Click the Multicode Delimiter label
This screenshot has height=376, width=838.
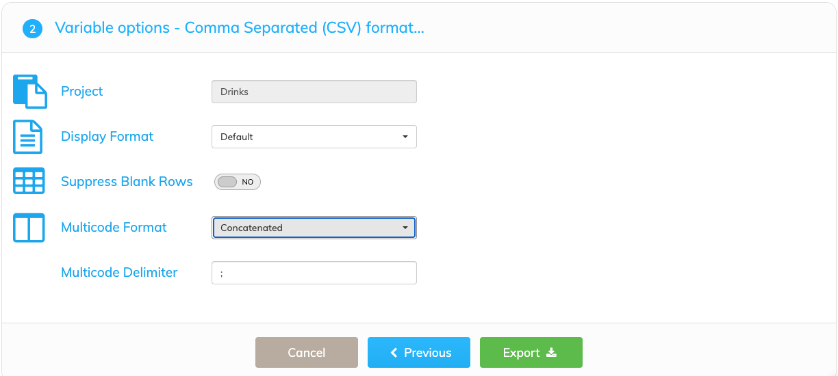(x=119, y=272)
